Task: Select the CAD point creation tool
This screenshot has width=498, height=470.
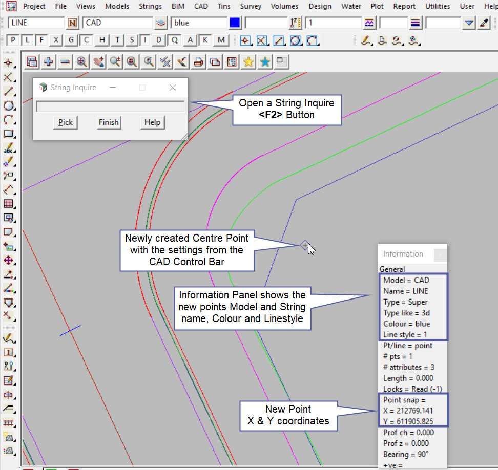Action: (x=8, y=63)
